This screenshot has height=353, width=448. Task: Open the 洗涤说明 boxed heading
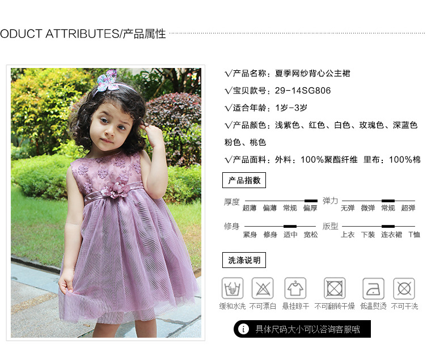coord(244,260)
